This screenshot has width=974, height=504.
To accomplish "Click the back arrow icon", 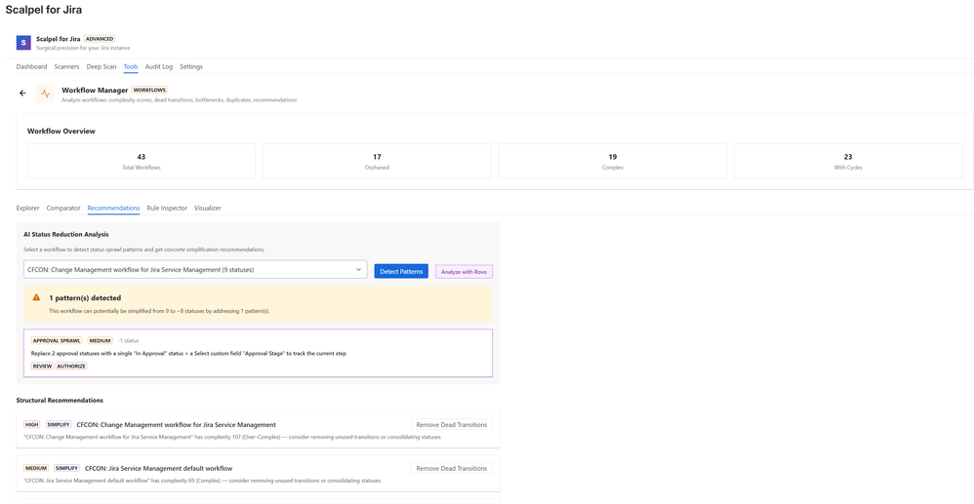I will pos(23,94).
